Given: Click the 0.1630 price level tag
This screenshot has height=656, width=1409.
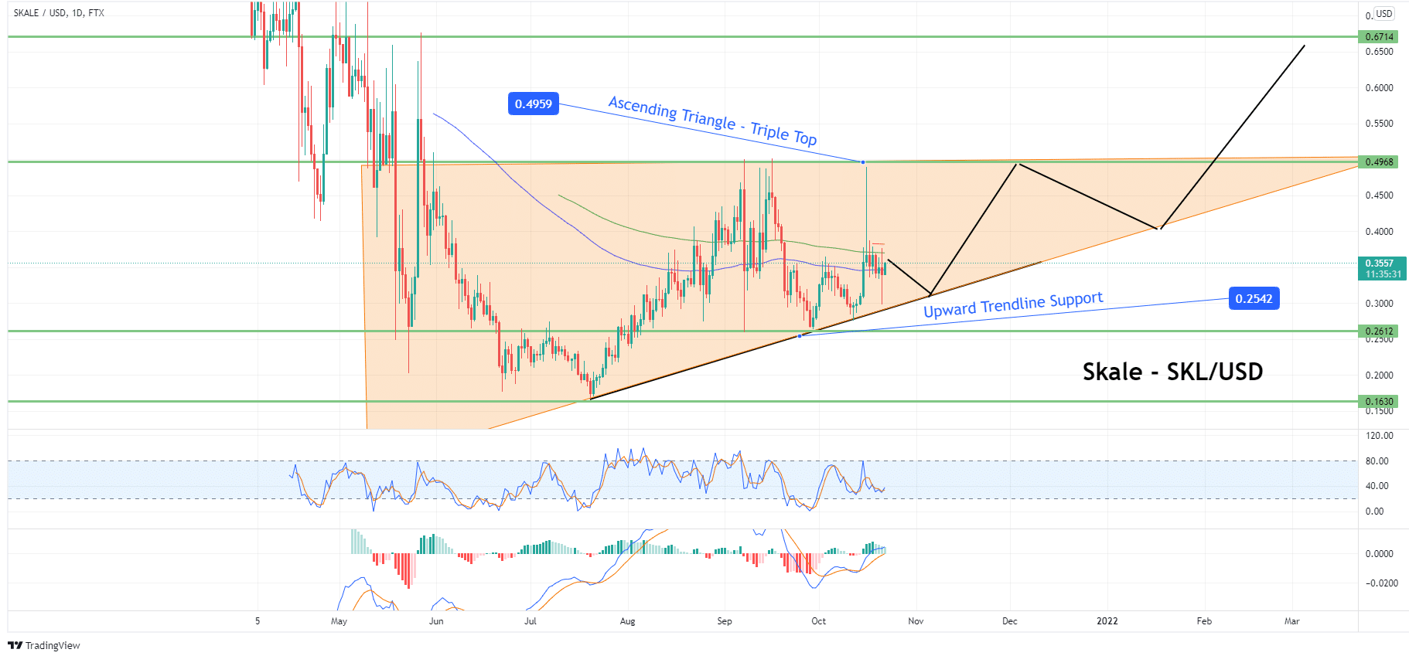Looking at the screenshot, I should click(1379, 401).
